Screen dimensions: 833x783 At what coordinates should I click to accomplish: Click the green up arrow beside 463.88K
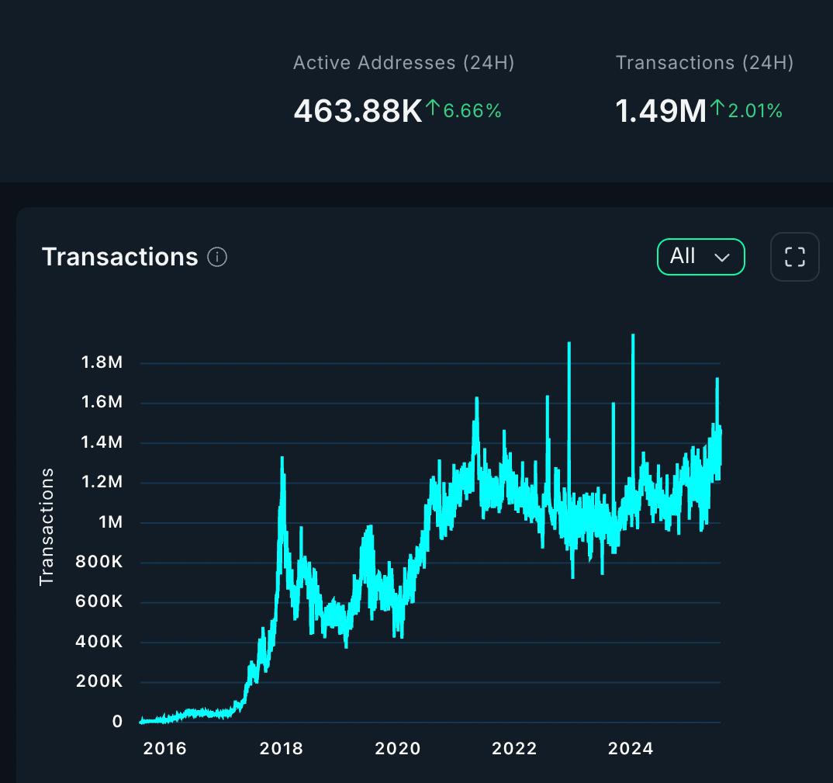coord(433,110)
